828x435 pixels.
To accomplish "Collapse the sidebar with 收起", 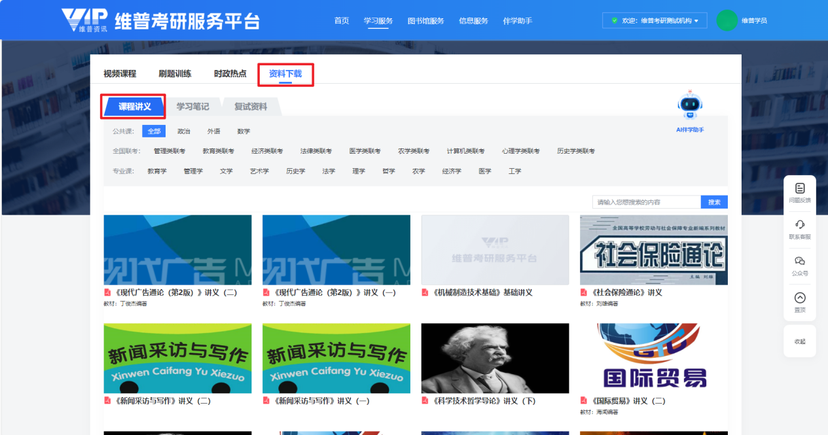I will (800, 341).
